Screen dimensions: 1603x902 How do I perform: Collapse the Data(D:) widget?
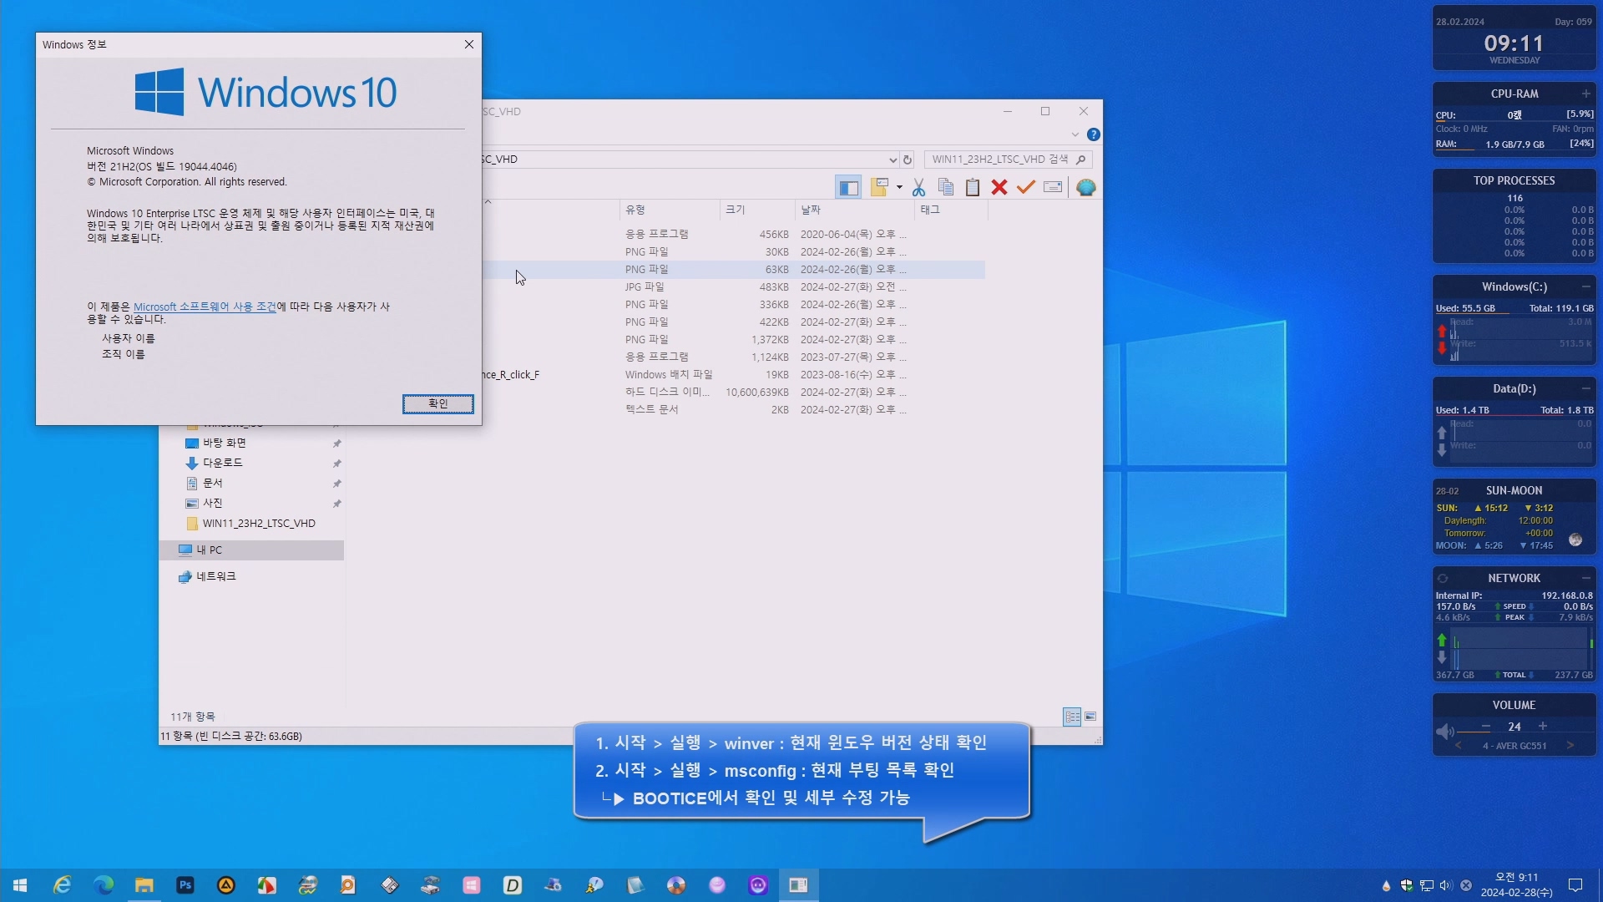point(1585,388)
